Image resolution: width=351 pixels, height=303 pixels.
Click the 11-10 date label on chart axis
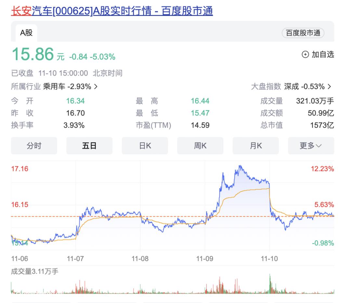tap(269, 259)
